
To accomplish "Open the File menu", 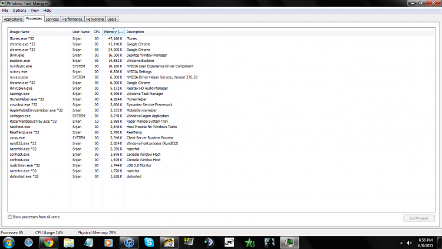I will (x=5, y=11).
